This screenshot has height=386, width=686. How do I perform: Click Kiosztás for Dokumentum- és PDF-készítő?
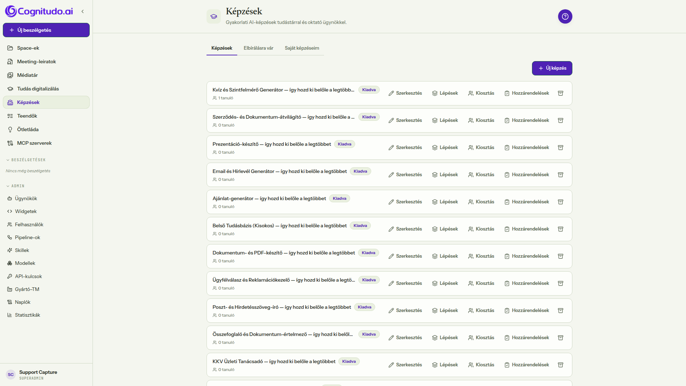click(481, 256)
